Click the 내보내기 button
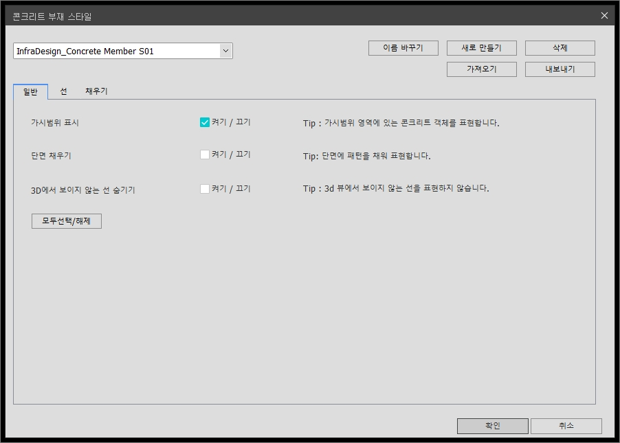 (x=560, y=69)
